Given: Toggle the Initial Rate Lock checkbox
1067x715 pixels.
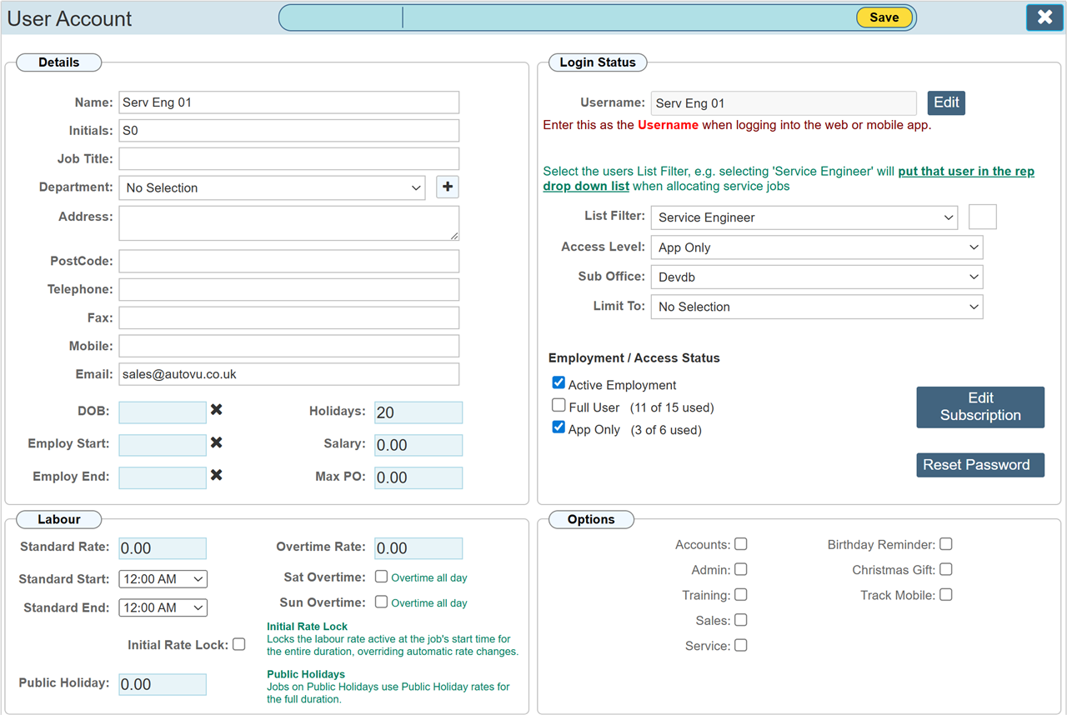Looking at the screenshot, I should click(238, 644).
